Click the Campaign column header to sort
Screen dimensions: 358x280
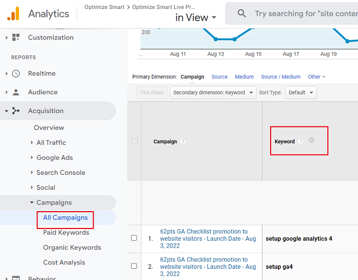coord(165,142)
